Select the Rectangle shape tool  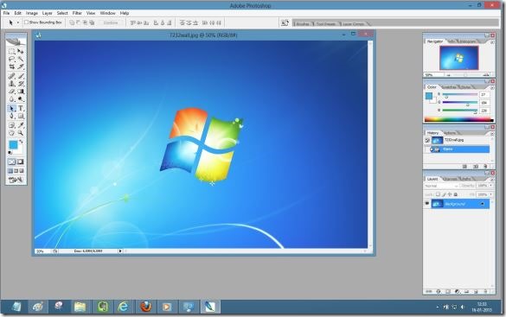[x=21, y=117]
